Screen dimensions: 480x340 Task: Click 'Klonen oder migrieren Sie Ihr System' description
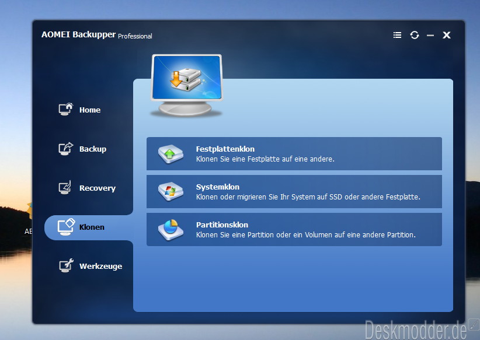pyautogui.click(x=308, y=197)
